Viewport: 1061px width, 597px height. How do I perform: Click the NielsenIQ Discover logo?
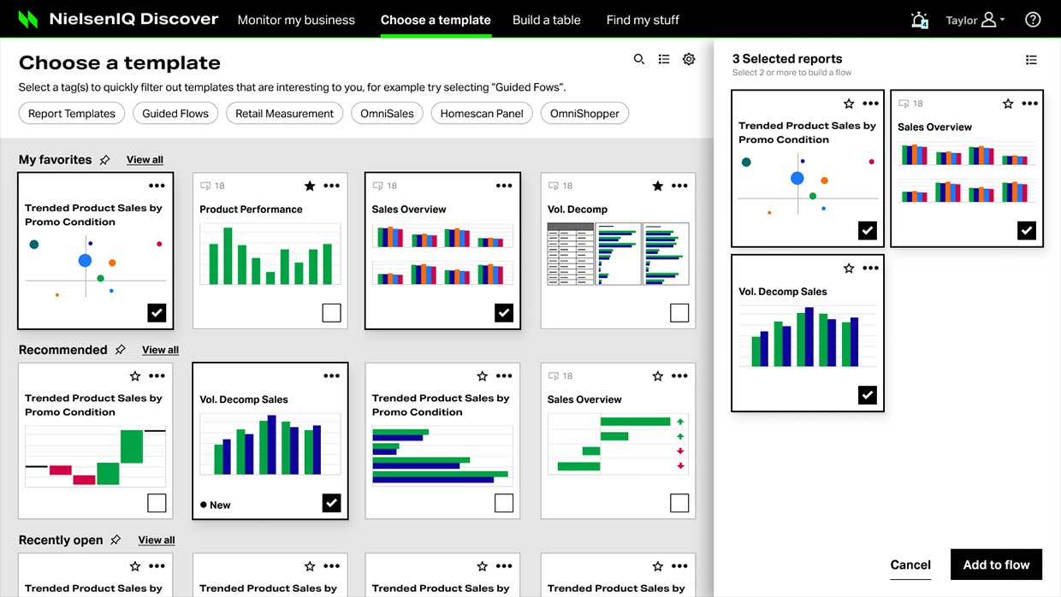tap(119, 19)
